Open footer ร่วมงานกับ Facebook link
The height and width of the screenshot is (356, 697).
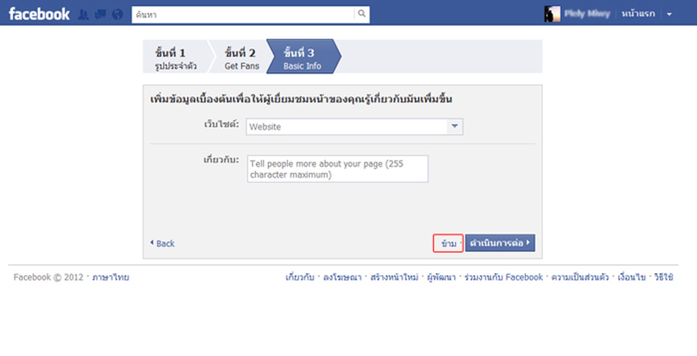click(x=504, y=277)
